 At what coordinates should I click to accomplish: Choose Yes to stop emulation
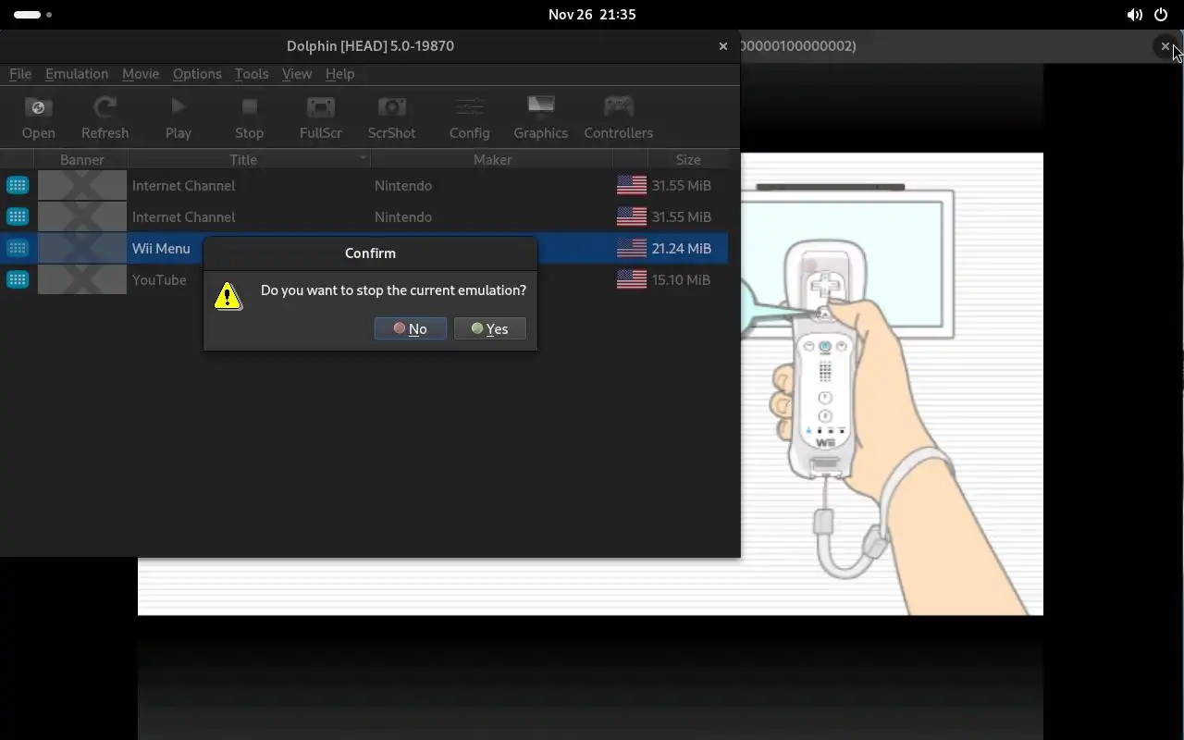(x=490, y=328)
